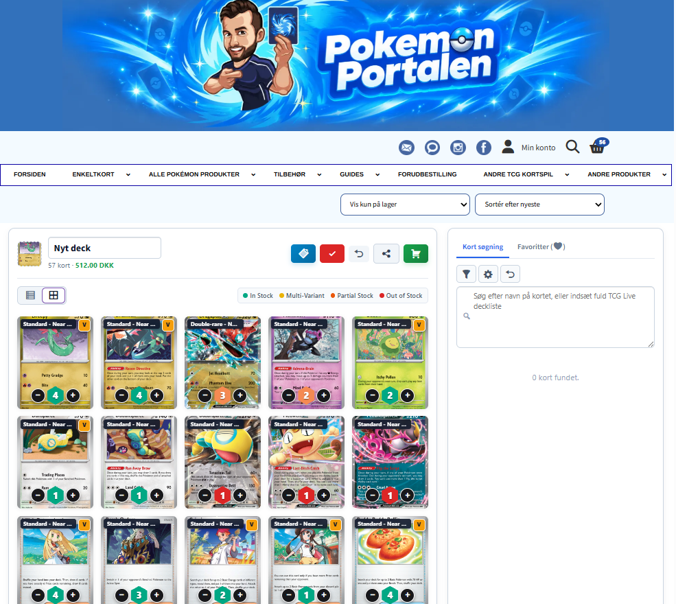Remove the Tenacious Tail card
The width and height of the screenshot is (676, 604).
(205, 496)
